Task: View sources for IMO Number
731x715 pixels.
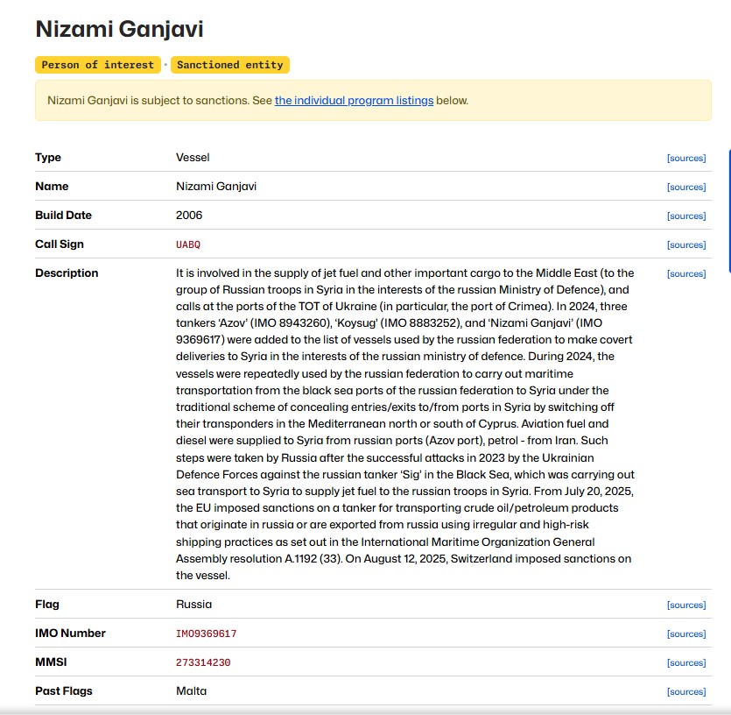Action: tap(685, 634)
